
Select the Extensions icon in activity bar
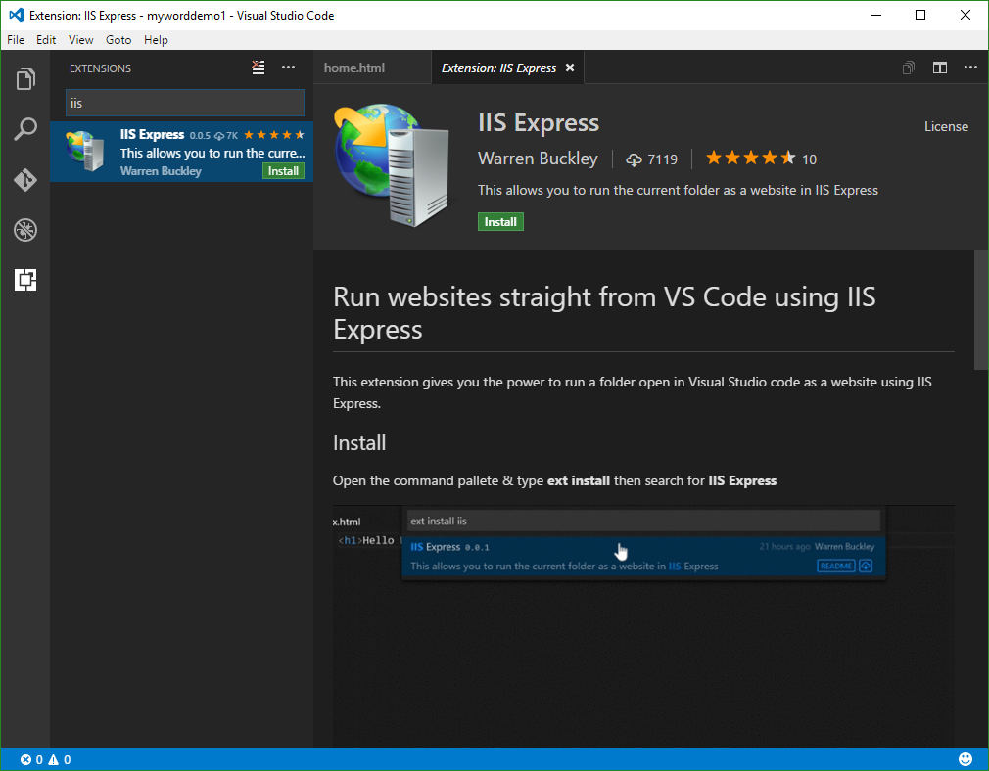25,280
